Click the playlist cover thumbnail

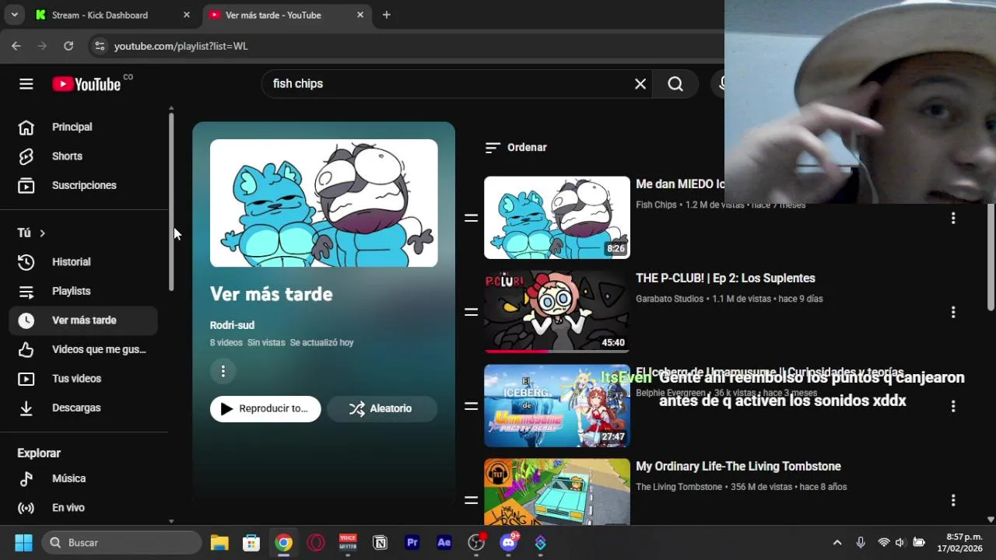[324, 203]
